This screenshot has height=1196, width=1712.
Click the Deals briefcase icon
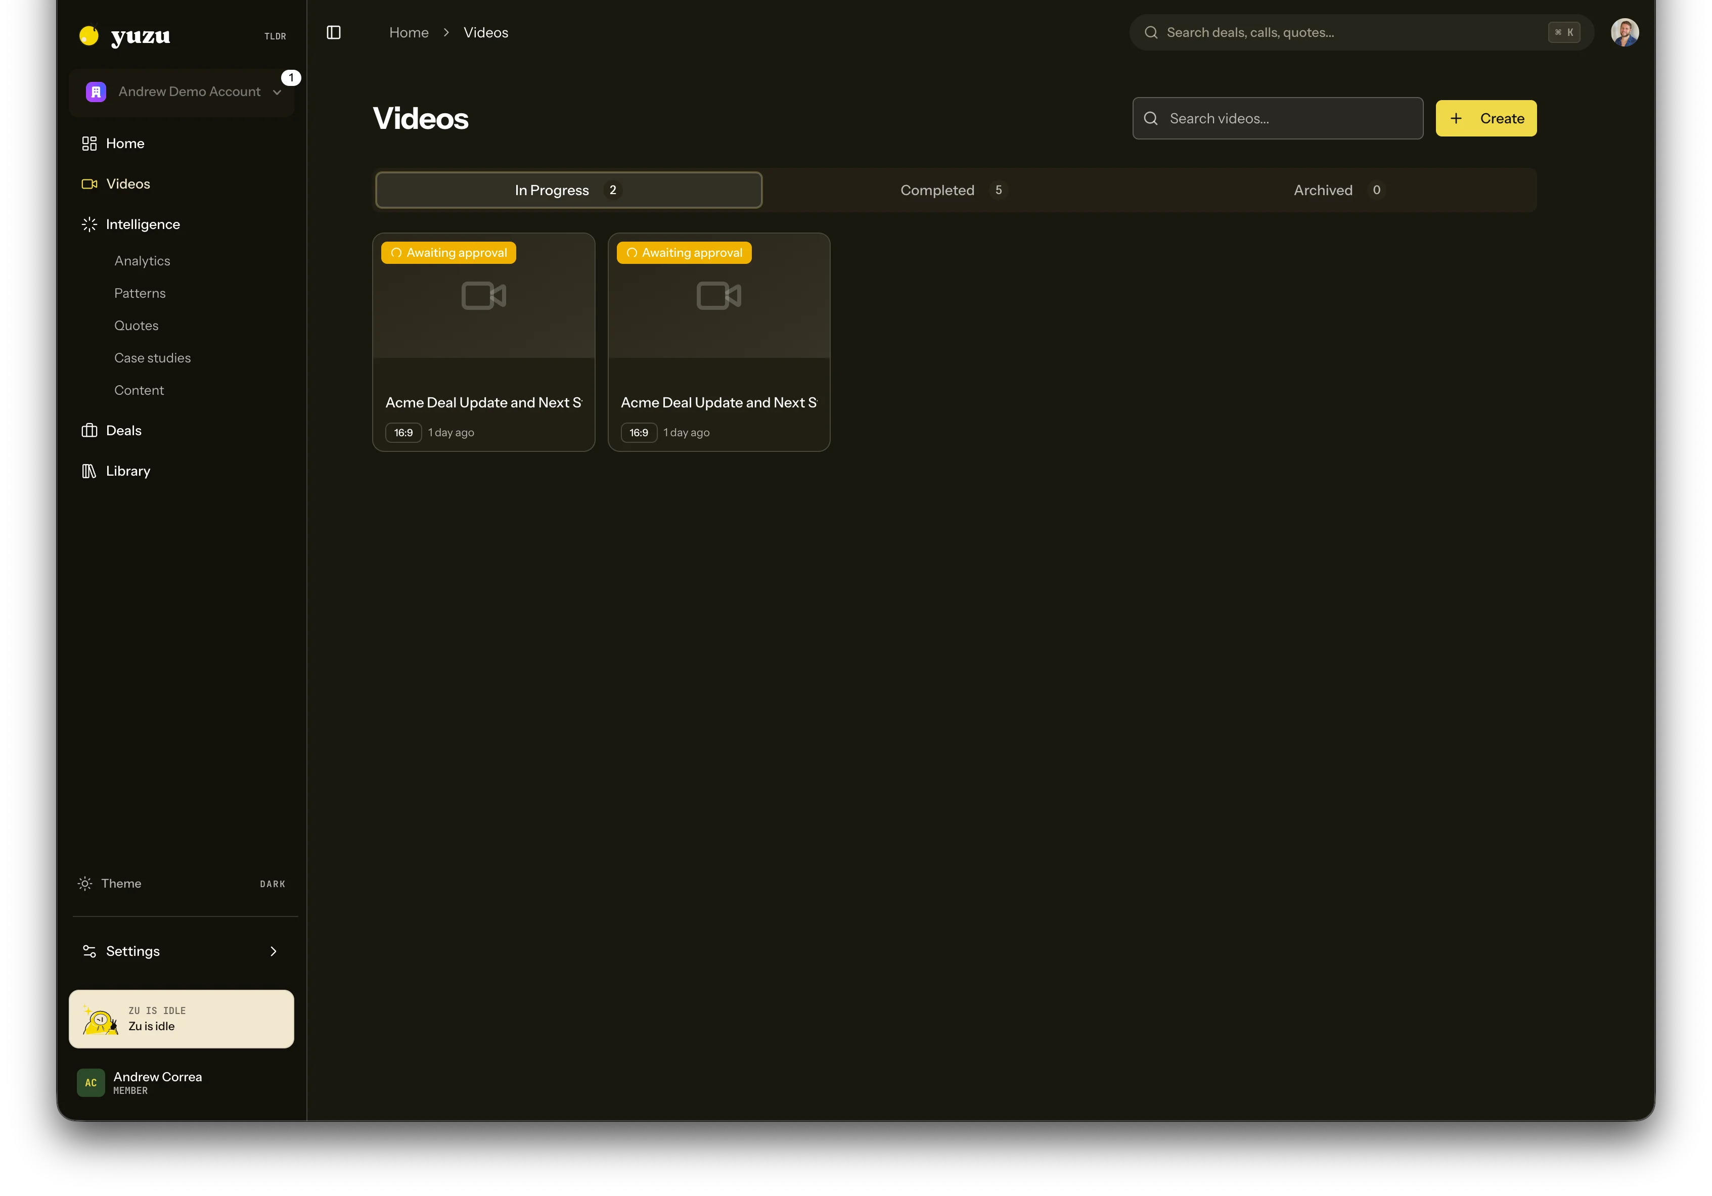89,430
